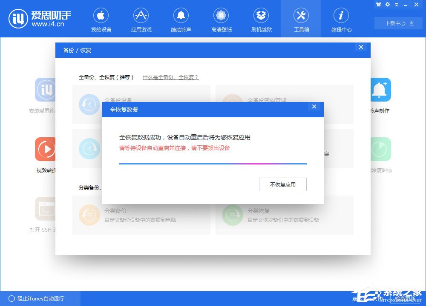
Task: Click the 分类备份 backup icon
Action: (x=89, y=215)
